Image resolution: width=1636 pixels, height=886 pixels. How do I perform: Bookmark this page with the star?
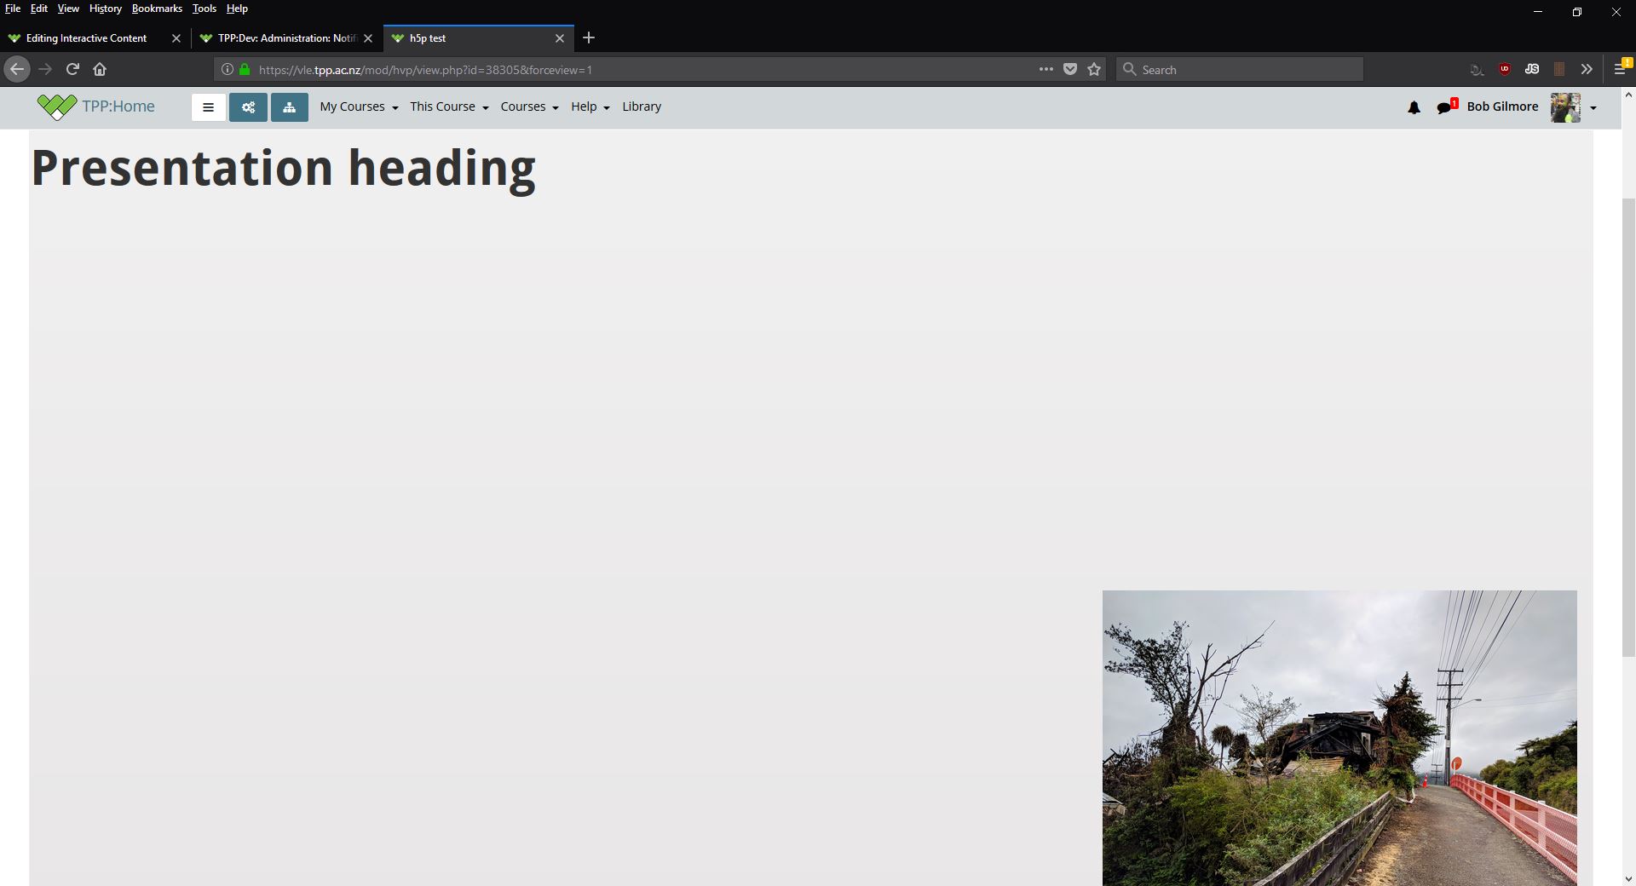(1094, 69)
